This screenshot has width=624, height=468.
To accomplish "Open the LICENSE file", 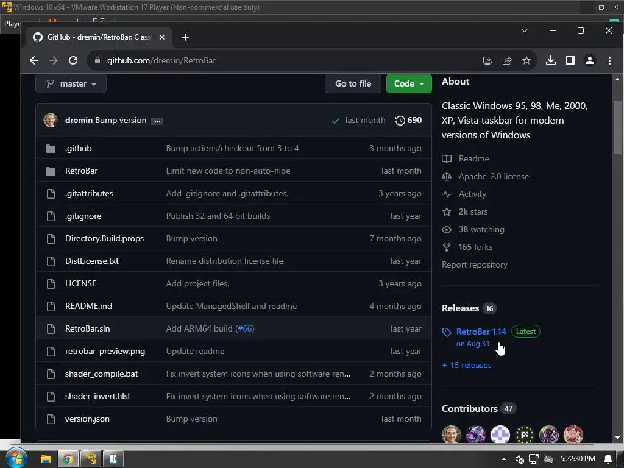I will point(81,283).
